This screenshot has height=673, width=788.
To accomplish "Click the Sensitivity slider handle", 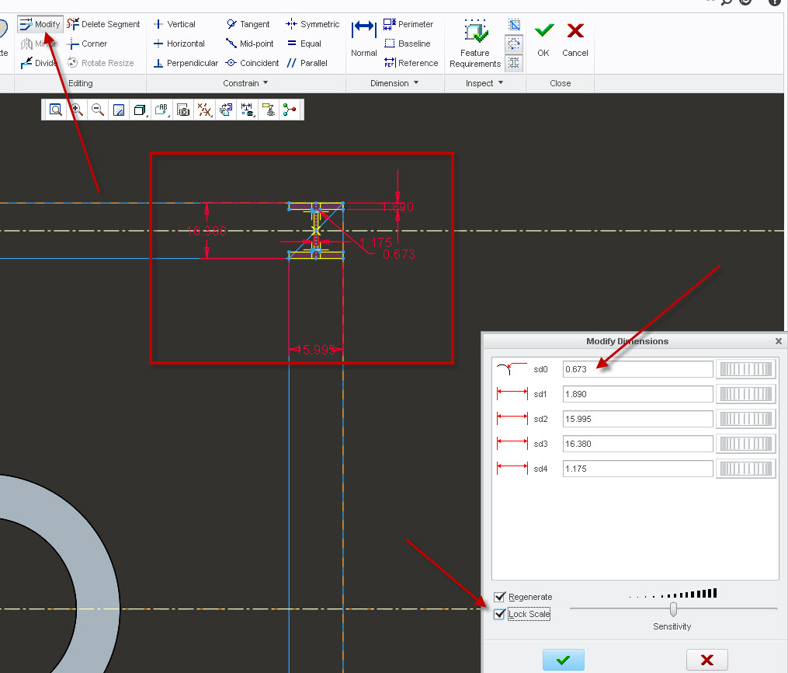I will click(673, 609).
